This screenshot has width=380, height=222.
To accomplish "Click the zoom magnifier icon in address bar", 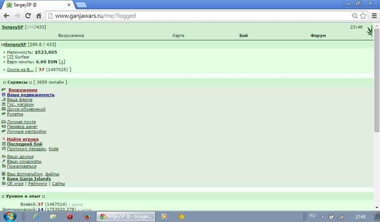I will tap(355, 16).
